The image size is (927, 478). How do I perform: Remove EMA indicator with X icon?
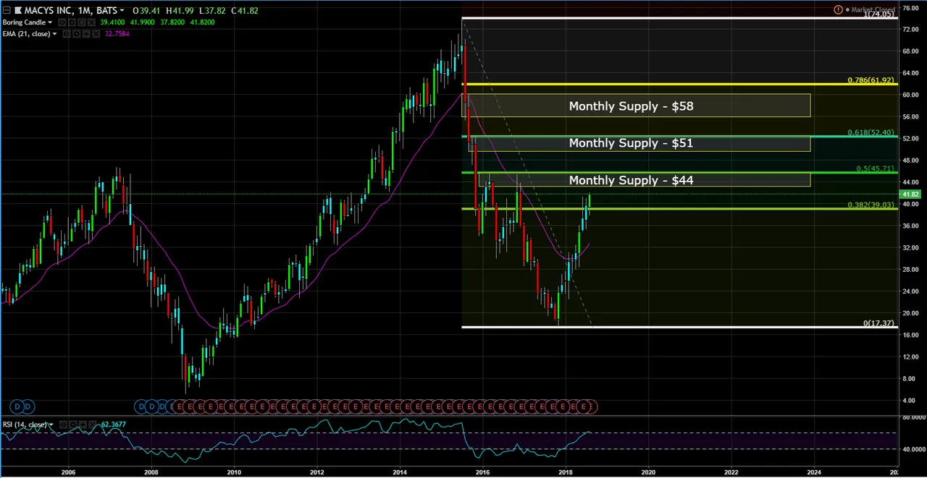[x=96, y=34]
